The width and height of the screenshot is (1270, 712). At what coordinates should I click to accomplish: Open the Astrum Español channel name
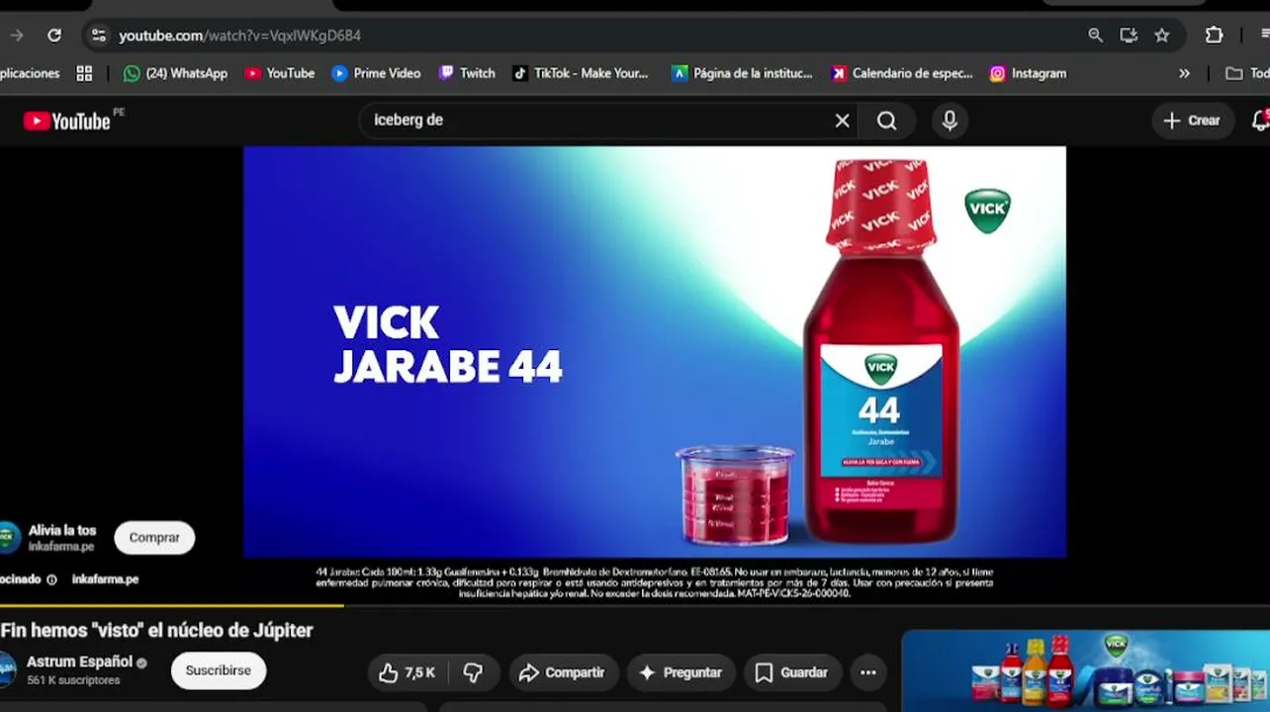(79, 662)
